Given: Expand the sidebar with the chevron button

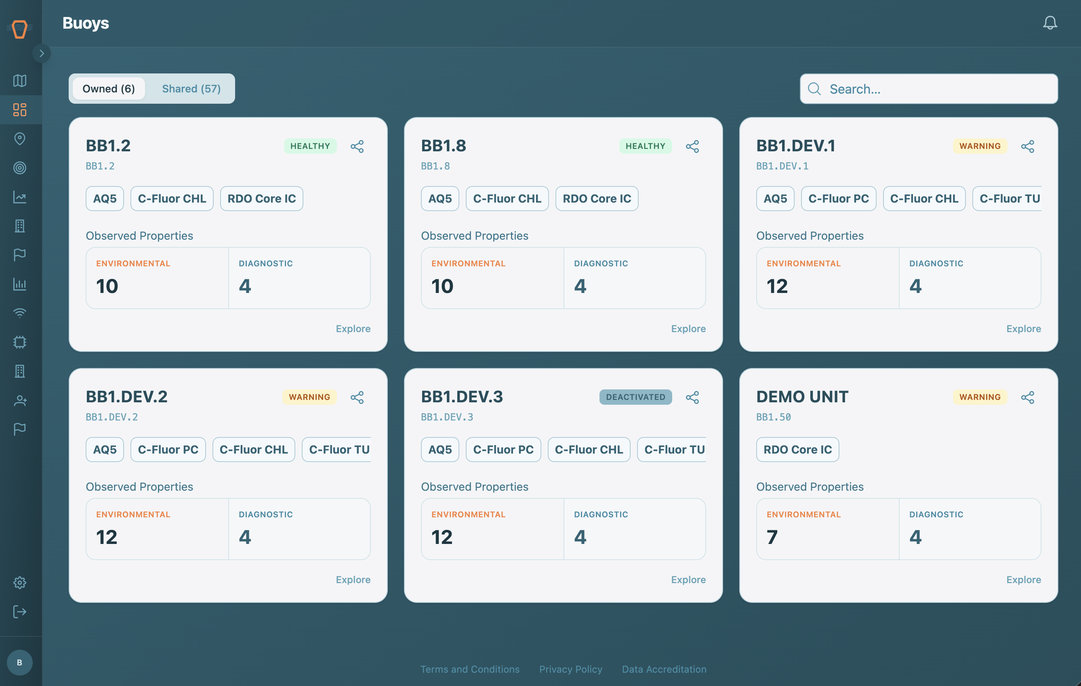Looking at the screenshot, I should tap(41, 53).
